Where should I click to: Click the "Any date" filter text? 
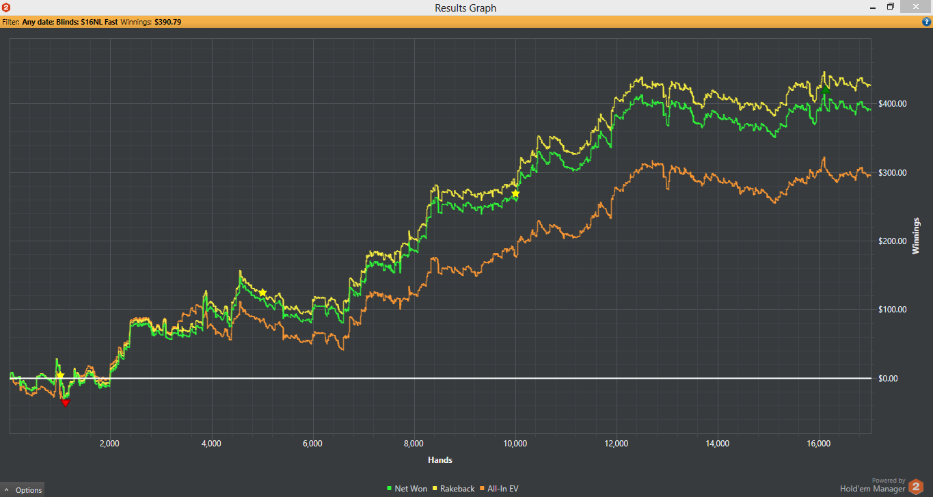click(37, 22)
